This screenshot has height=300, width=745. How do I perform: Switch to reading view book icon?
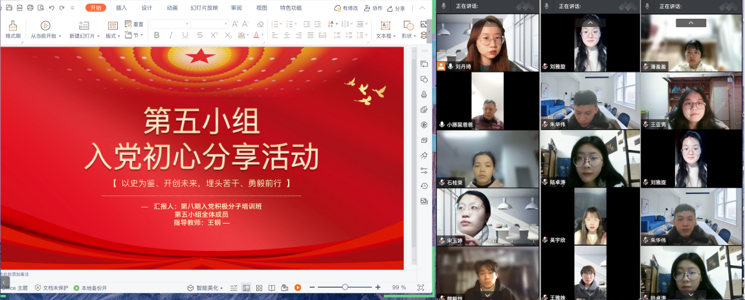[272, 288]
